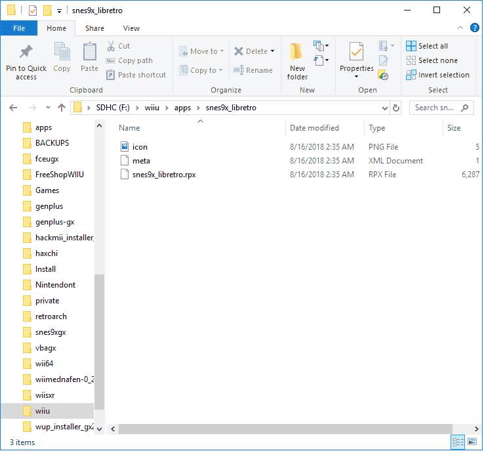Open the File menu
This screenshot has height=451, width=484.
19,28
